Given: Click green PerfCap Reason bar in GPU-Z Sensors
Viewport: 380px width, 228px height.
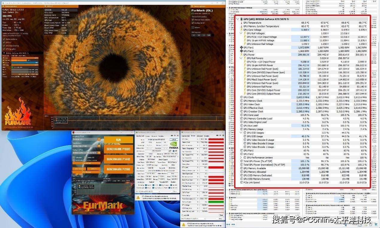Looking at the screenshot, I should click(216, 202).
